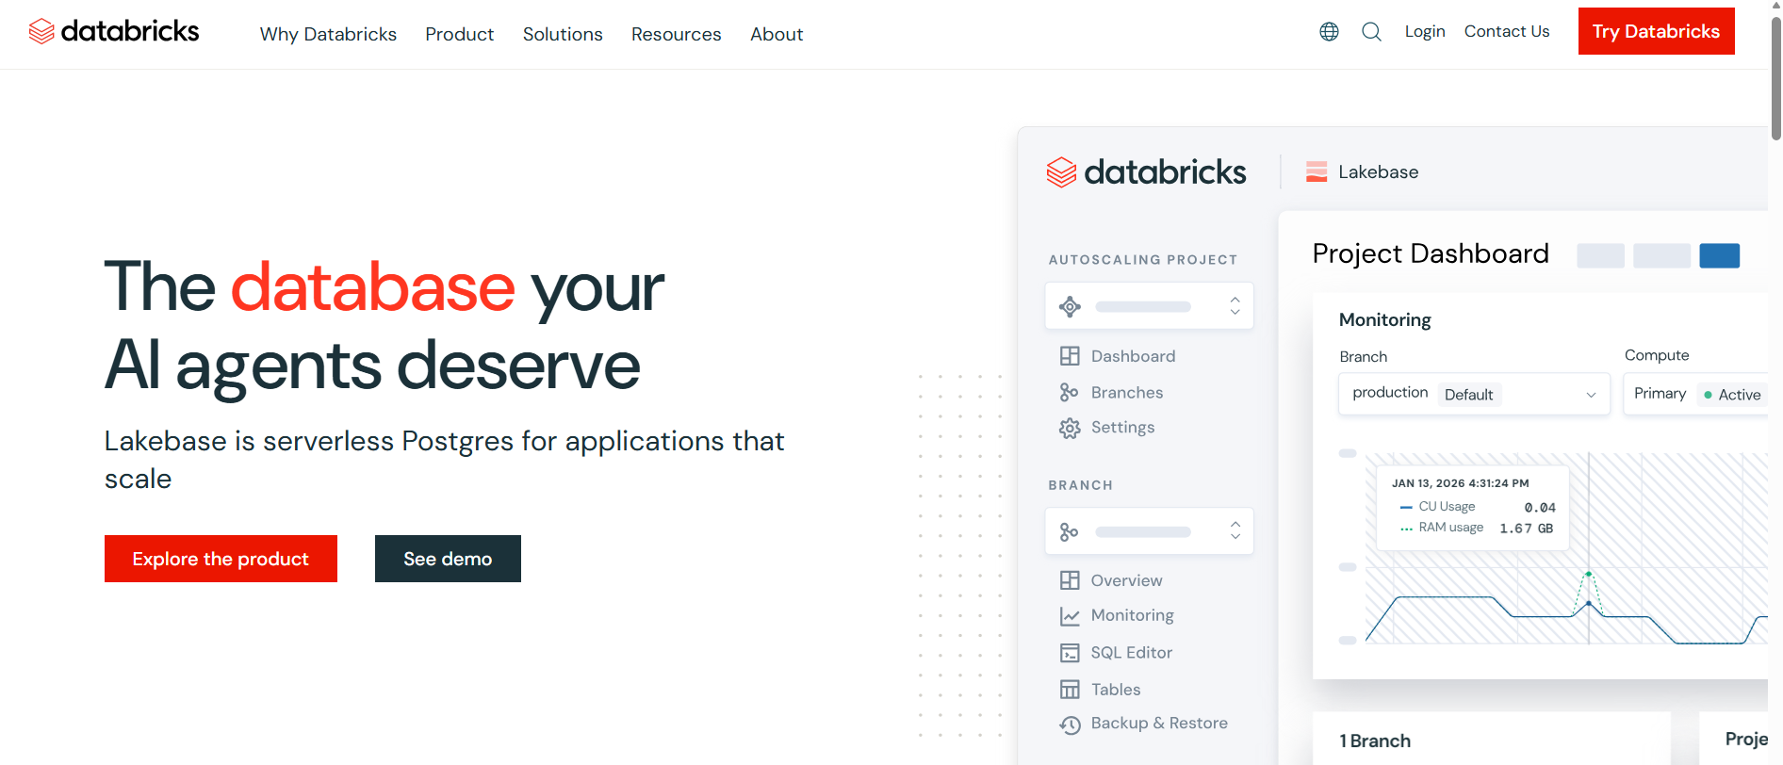Click the Tables icon
1783x765 pixels.
(x=1070, y=690)
